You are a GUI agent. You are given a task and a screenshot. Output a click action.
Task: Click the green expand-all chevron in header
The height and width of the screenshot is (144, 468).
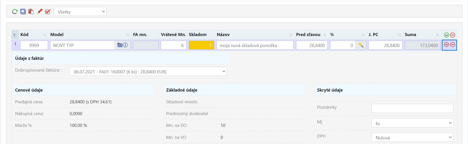pos(446,35)
